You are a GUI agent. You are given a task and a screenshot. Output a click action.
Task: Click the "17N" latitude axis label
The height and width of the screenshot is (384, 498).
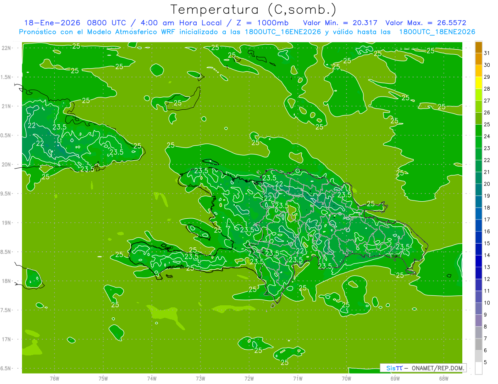pos(7,339)
